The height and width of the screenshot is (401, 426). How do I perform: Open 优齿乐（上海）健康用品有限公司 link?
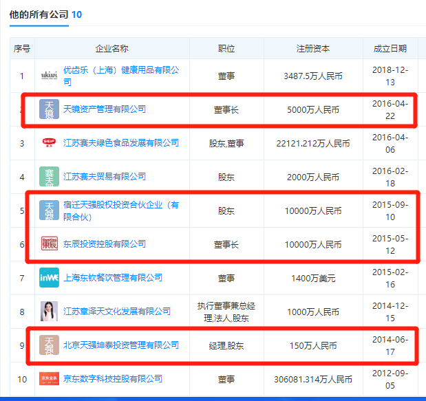tap(121, 76)
